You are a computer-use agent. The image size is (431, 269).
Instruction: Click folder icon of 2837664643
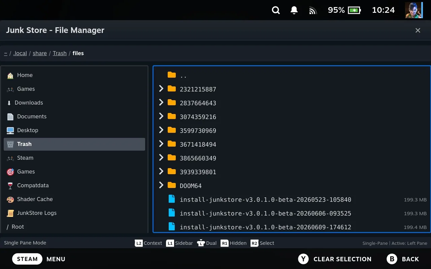coord(172,103)
